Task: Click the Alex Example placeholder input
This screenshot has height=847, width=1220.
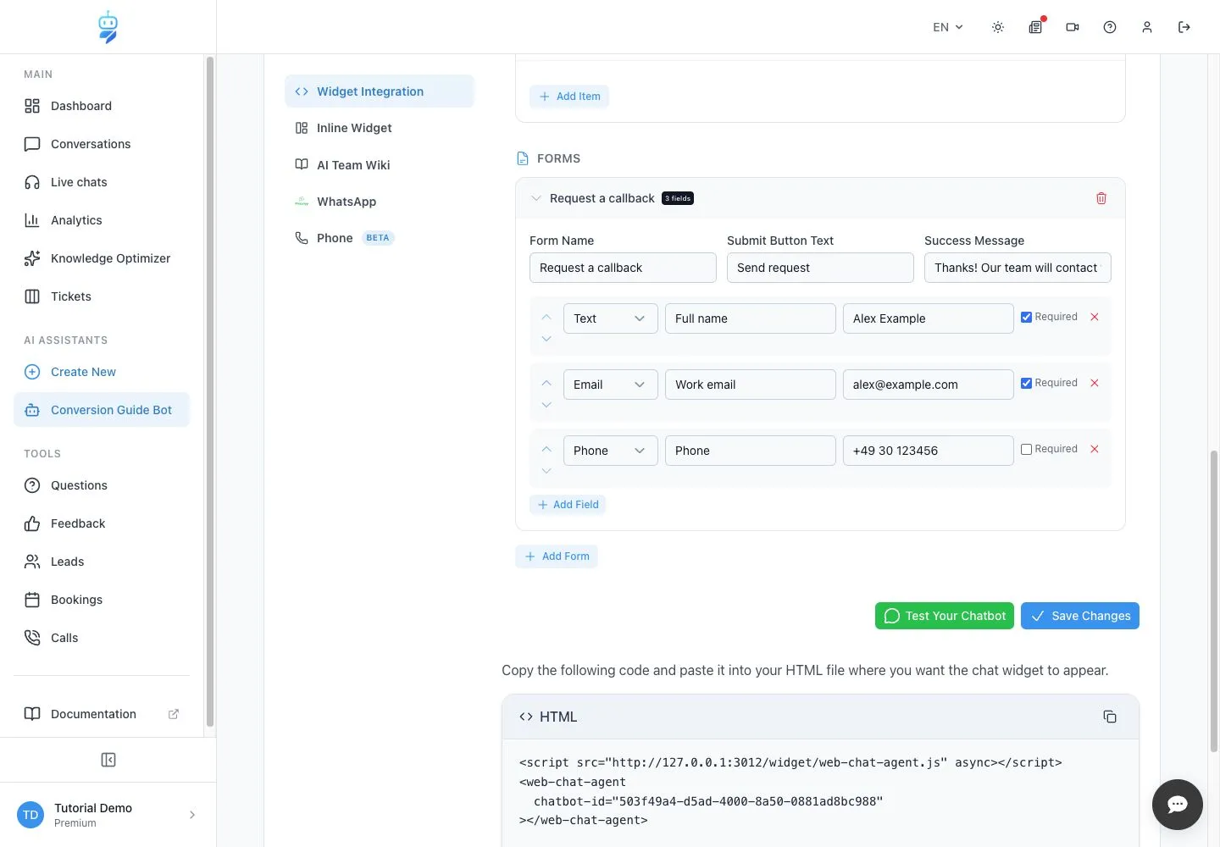Action: [x=928, y=318]
